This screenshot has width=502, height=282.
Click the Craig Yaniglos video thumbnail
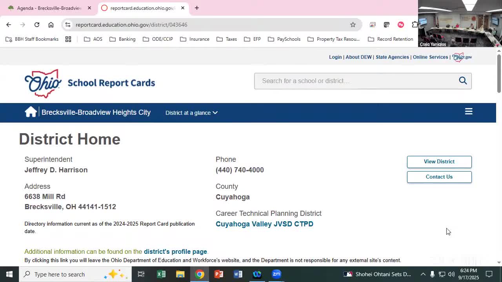460,23
